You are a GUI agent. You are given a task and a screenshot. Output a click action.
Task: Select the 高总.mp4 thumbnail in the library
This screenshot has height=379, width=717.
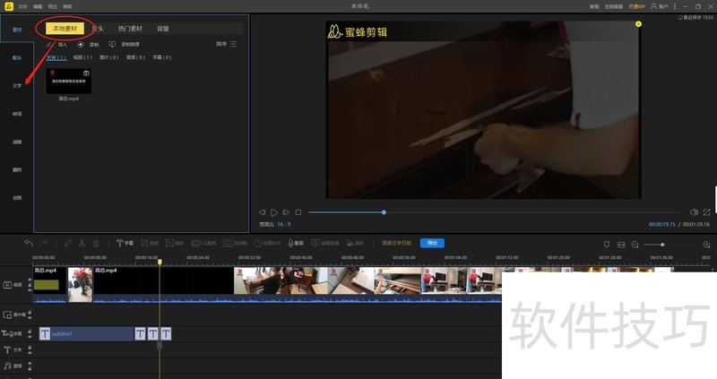pyautogui.click(x=69, y=82)
